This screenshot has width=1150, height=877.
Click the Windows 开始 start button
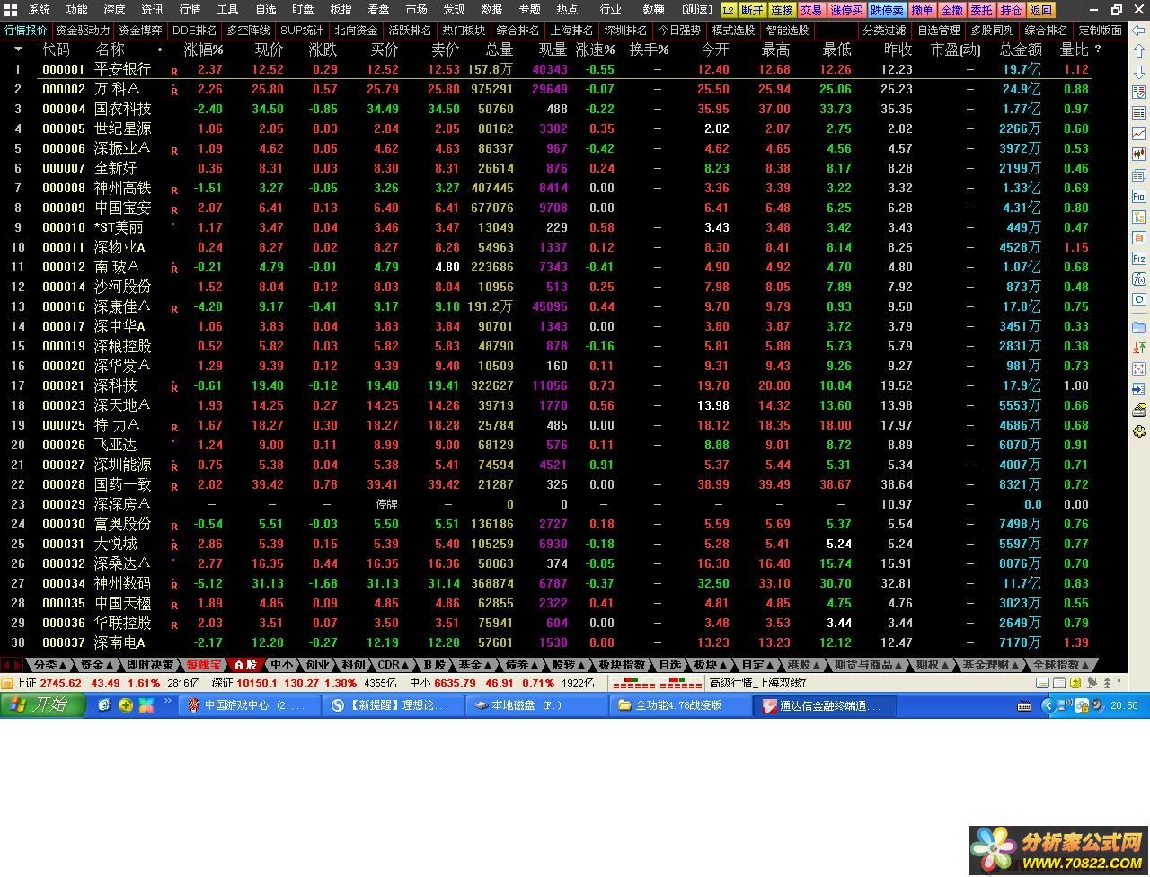coord(43,705)
